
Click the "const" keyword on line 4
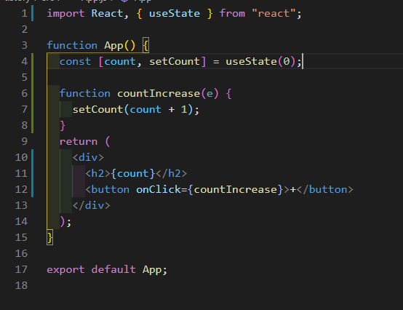click(75, 61)
